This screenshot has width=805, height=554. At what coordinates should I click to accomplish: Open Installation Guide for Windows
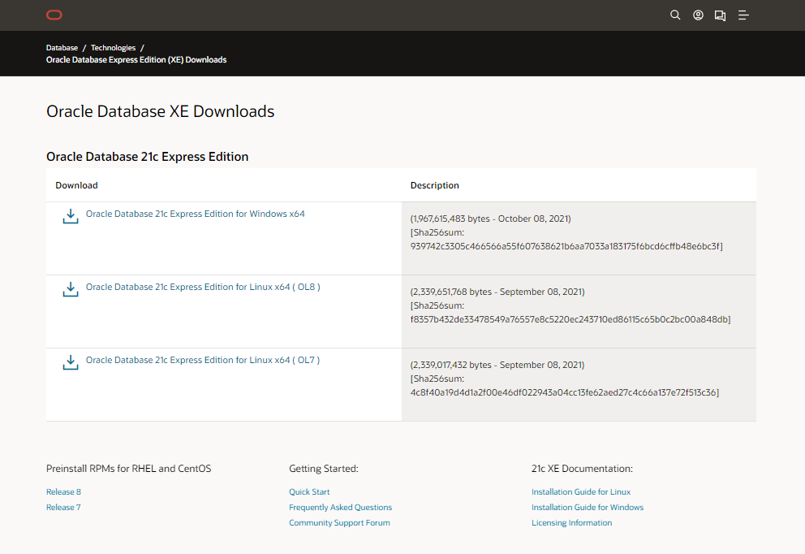[588, 507]
